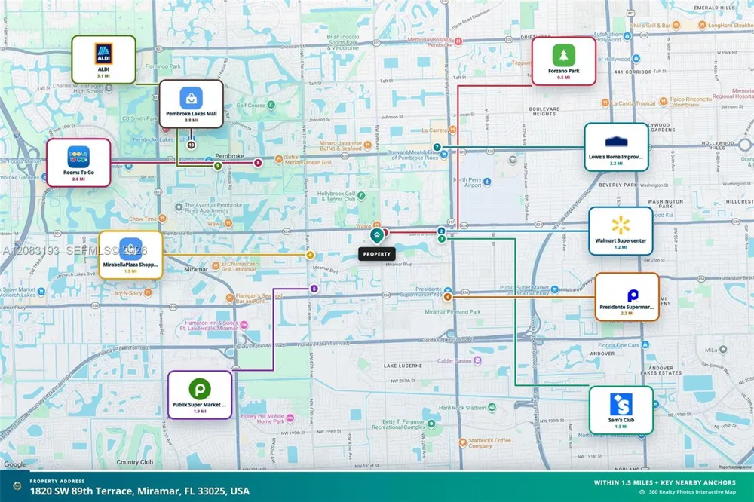Viewport: 754px width, 502px height.
Task: Select the LongHorn Steakhouse pin
Action: [x=702, y=25]
